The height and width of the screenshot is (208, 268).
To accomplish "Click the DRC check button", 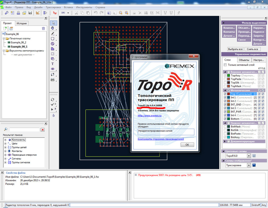I will coord(63,13).
